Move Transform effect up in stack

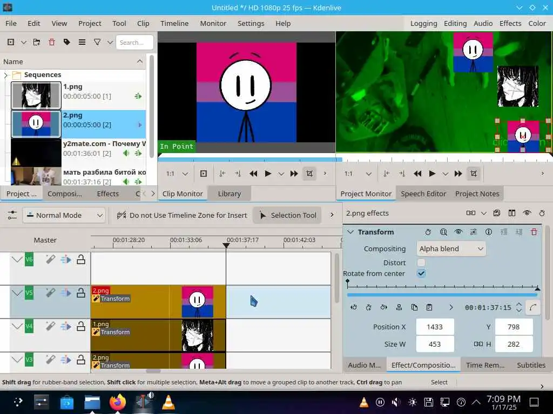coord(504,232)
